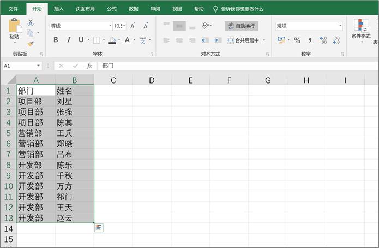Click the phonetic guide wén icon
This screenshot has height=248, width=379.
[x=143, y=40]
